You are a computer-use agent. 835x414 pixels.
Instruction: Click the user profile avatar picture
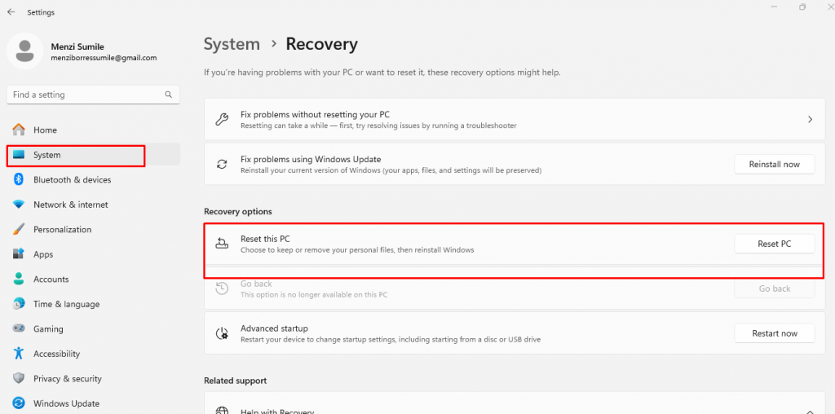(x=24, y=51)
